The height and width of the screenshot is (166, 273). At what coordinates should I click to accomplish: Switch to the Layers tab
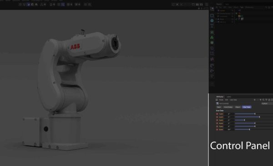coord(229,97)
